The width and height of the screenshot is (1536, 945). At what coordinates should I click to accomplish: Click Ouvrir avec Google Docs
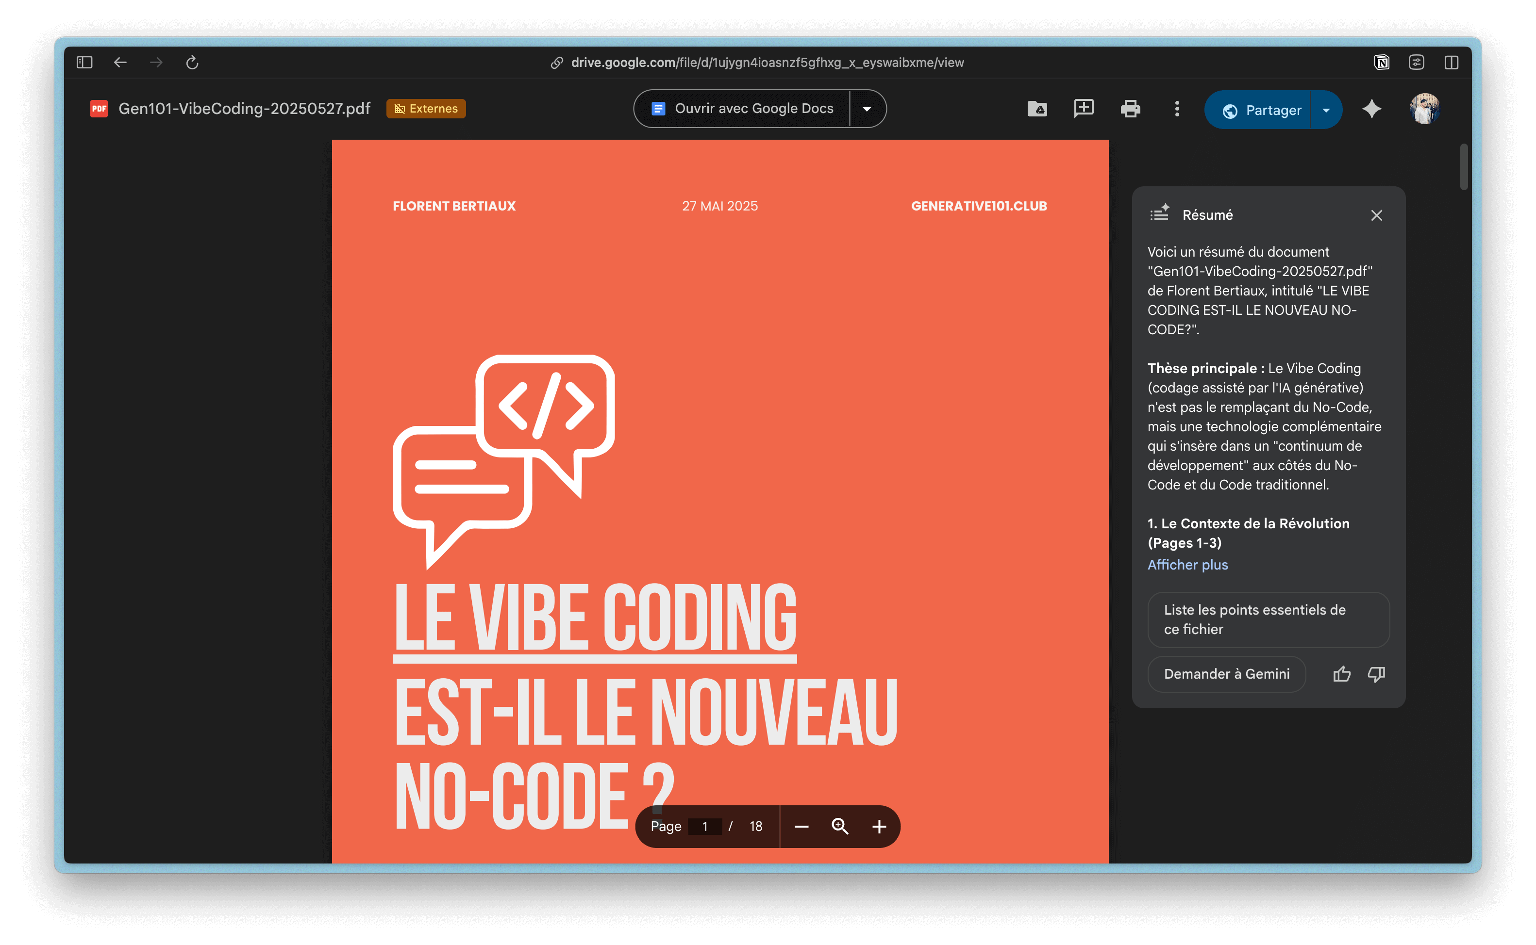pos(742,109)
